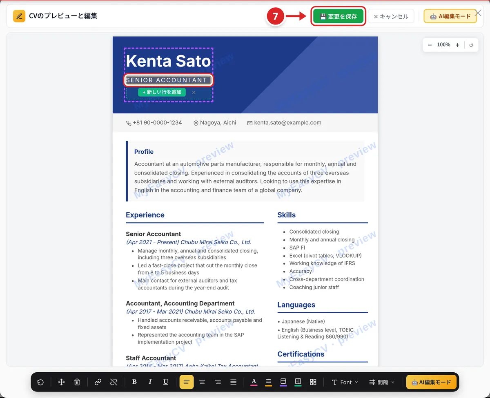
Task: Open the Font dropdown
Action: click(345, 382)
